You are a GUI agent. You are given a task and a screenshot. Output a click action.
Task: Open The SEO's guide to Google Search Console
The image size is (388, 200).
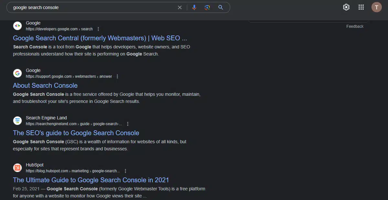pyautogui.click(x=76, y=133)
